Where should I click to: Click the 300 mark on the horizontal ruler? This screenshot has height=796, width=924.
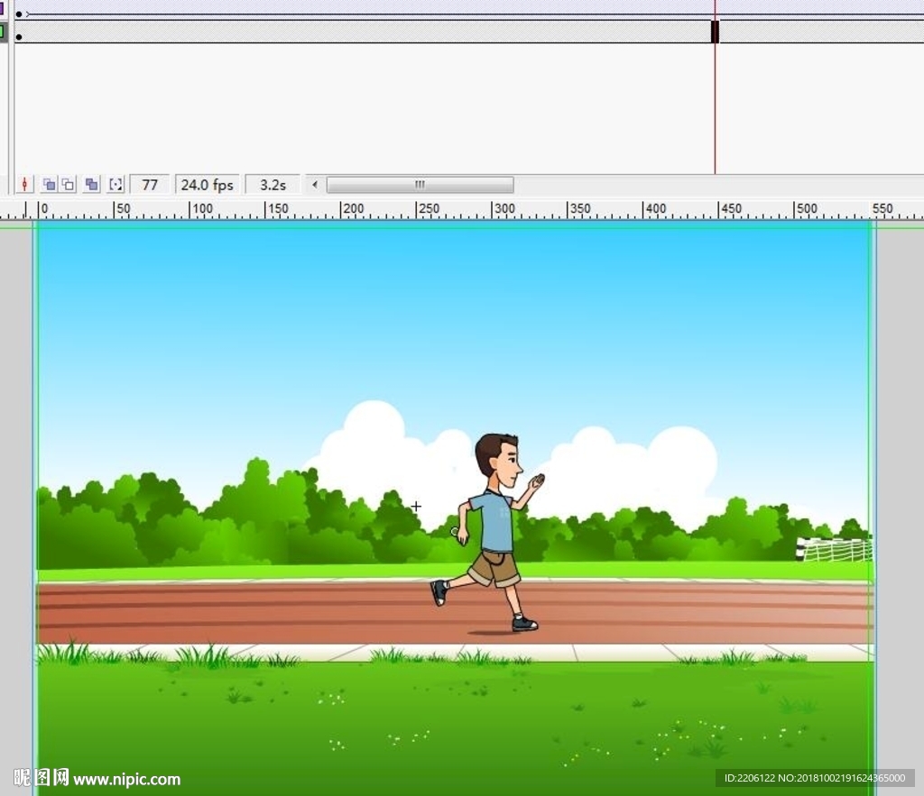pyautogui.click(x=494, y=210)
